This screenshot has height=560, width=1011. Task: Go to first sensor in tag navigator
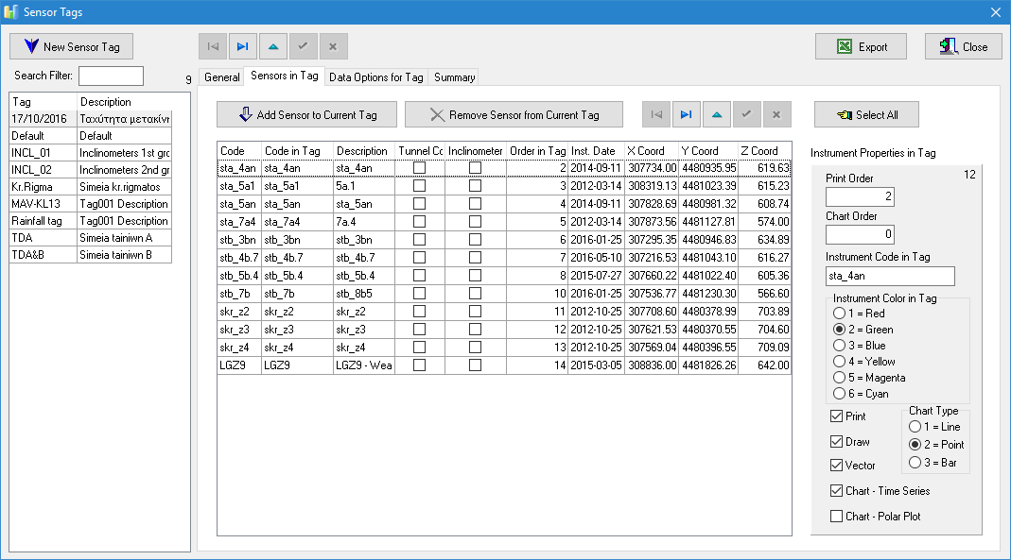click(656, 114)
